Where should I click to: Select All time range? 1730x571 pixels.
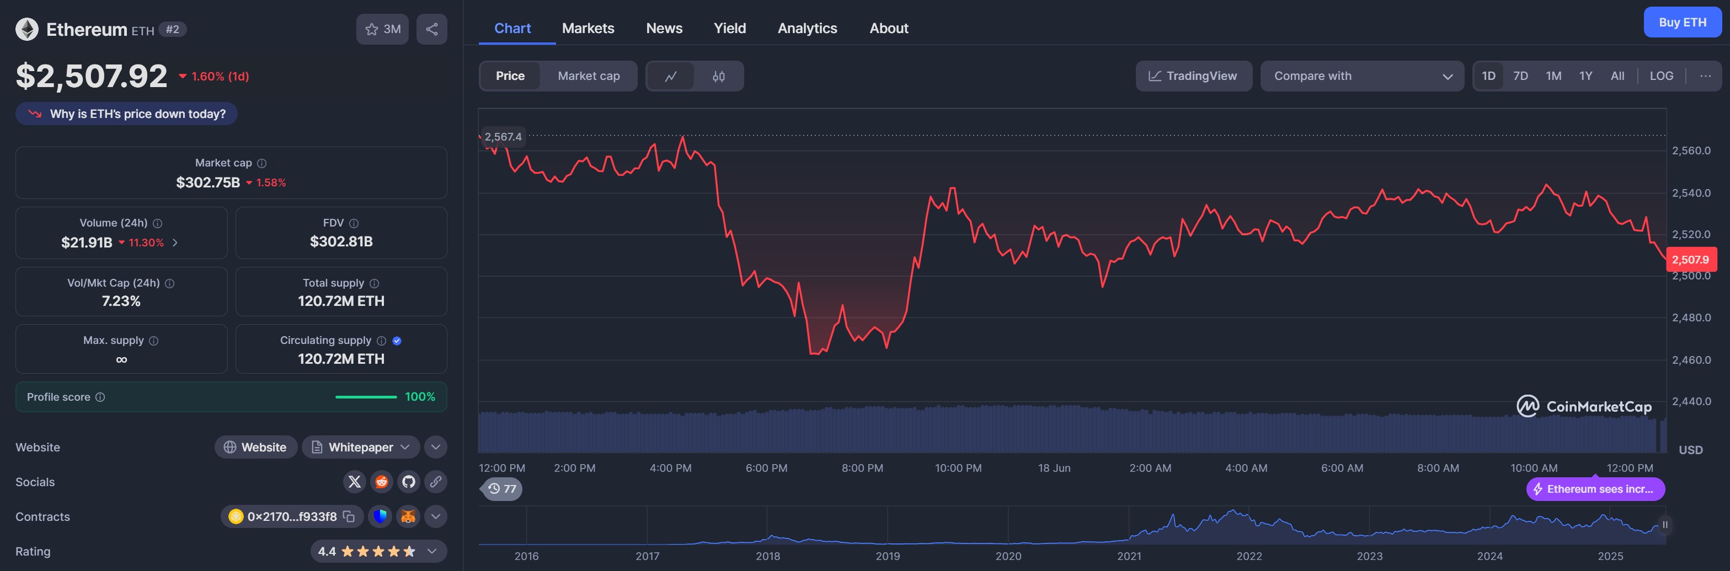pos(1617,76)
